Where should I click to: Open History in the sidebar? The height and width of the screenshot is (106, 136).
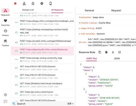(5, 33)
